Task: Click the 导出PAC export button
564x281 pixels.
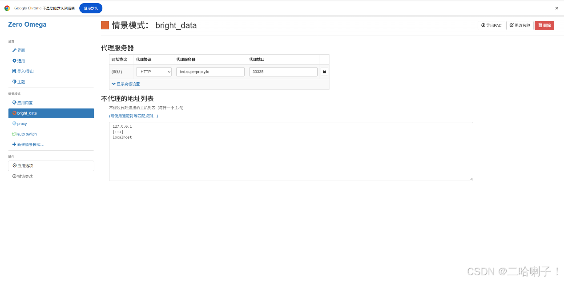Action: coord(491,25)
